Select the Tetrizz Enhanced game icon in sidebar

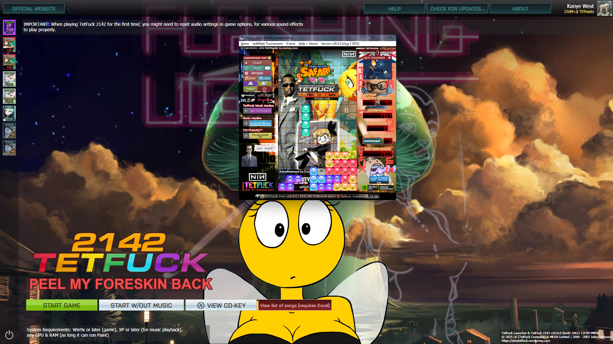tap(9, 148)
